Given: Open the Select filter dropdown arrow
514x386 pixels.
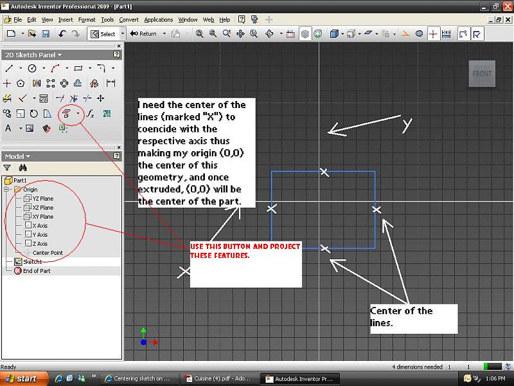Looking at the screenshot, I should tap(123, 33).
